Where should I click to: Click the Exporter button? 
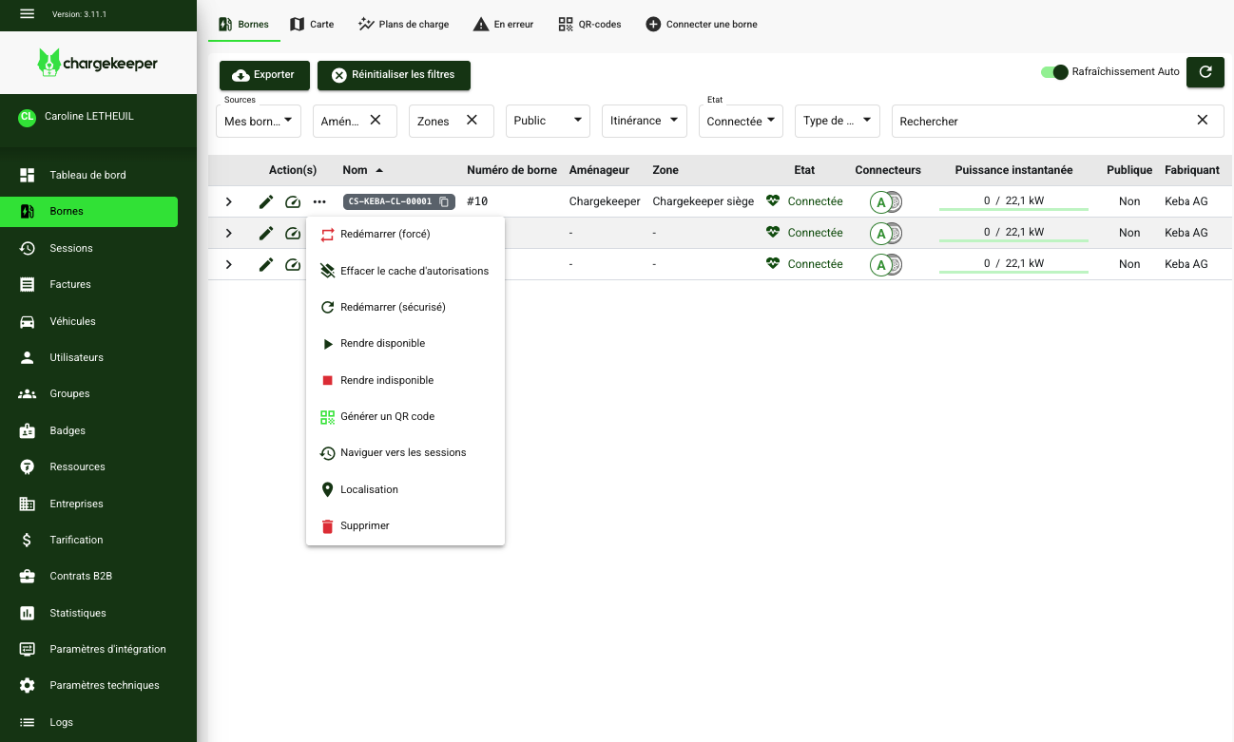click(263, 75)
